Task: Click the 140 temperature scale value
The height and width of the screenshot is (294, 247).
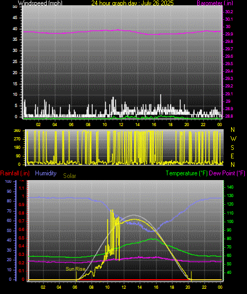Action: click(x=230, y=187)
